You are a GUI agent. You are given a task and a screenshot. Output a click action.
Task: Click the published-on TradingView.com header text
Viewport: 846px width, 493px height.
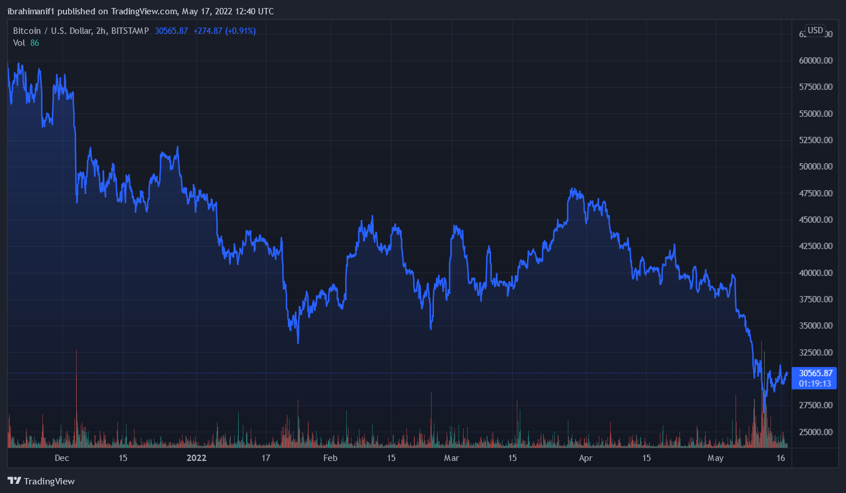pos(140,11)
